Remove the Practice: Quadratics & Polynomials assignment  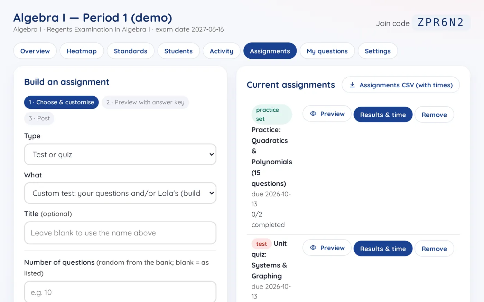point(434,115)
